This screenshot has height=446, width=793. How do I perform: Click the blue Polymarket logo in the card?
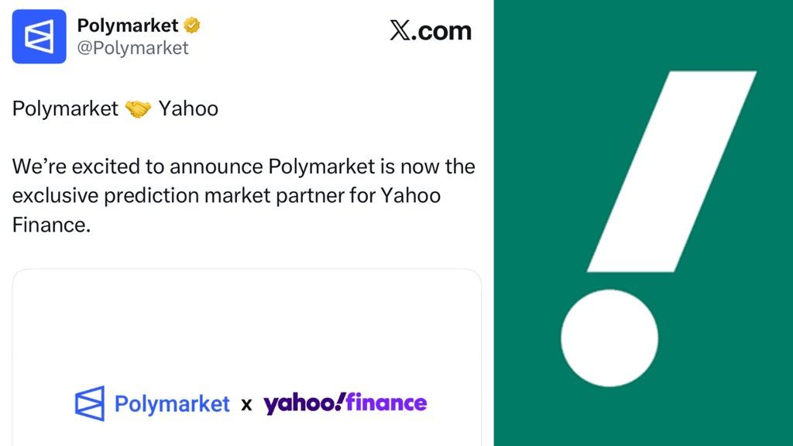point(89,403)
